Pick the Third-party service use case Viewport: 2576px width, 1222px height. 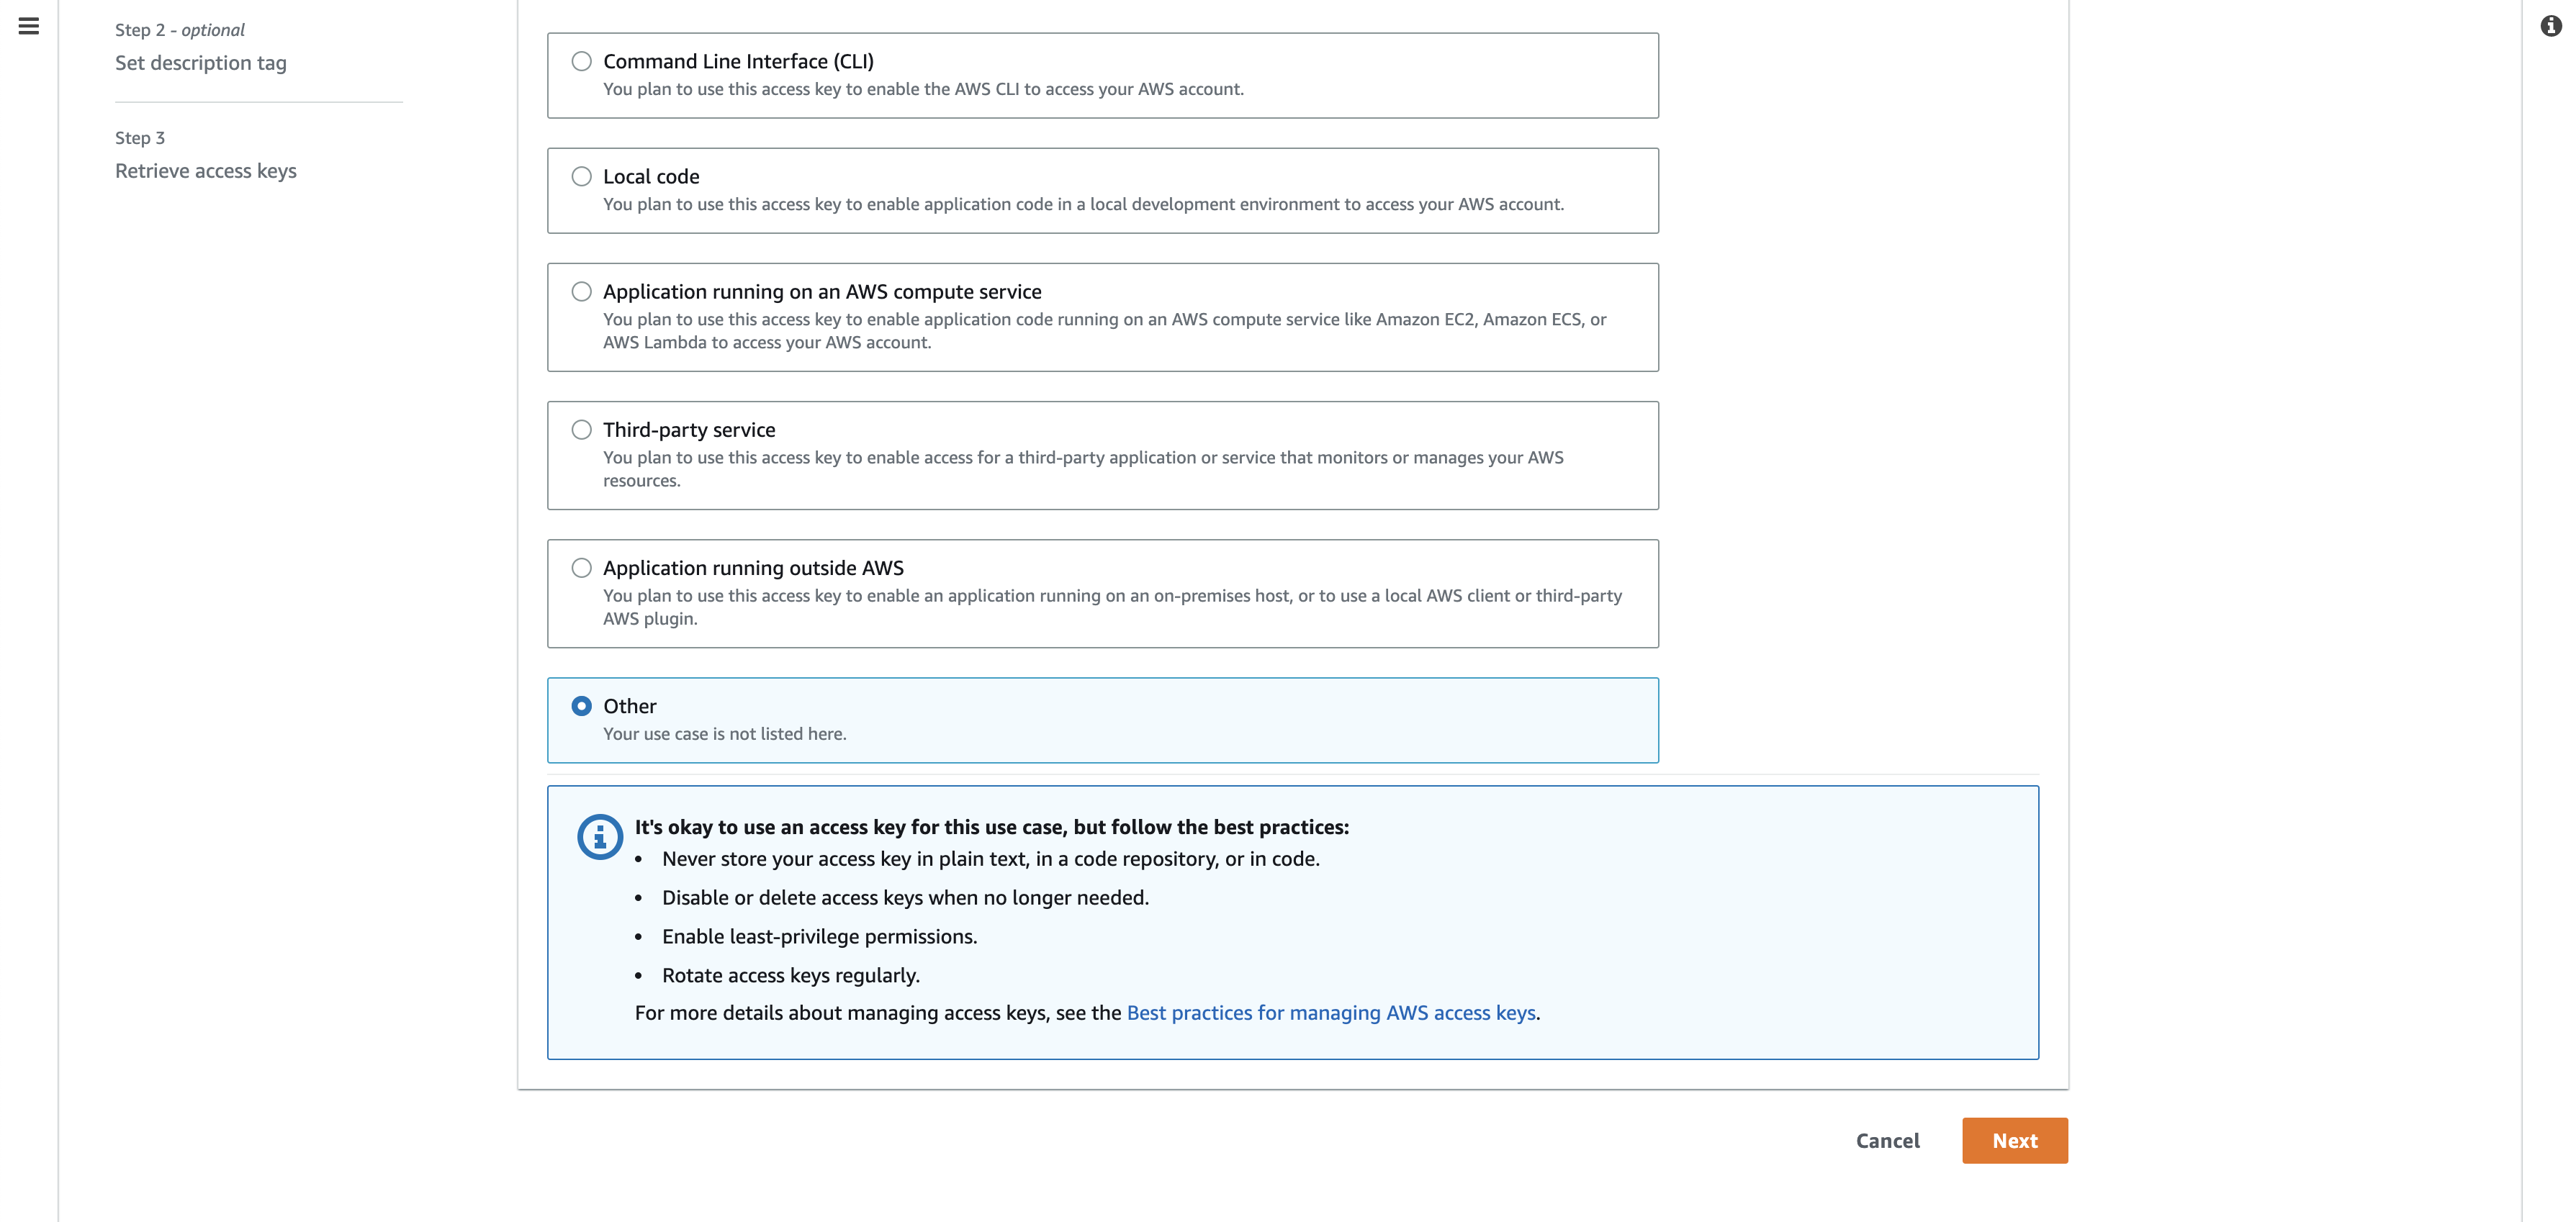[x=582, y=429]
